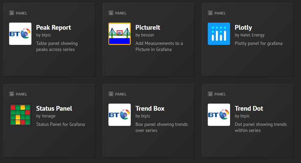Click PANEL label on Trend Box card

[121, 94]
